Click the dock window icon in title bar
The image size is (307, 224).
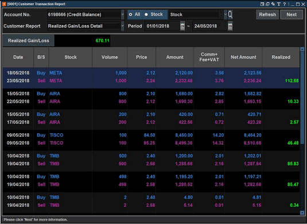click(x=262, y=4)
